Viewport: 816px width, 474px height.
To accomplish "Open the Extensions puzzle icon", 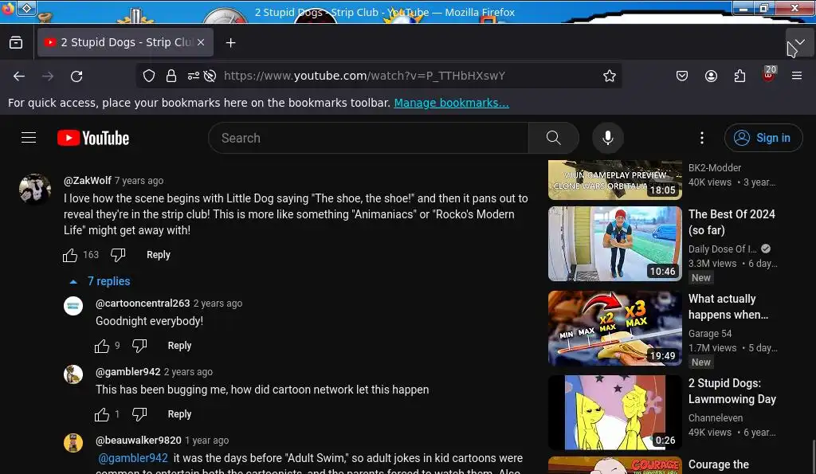I will pyautogui.click(x=739, y=76).
